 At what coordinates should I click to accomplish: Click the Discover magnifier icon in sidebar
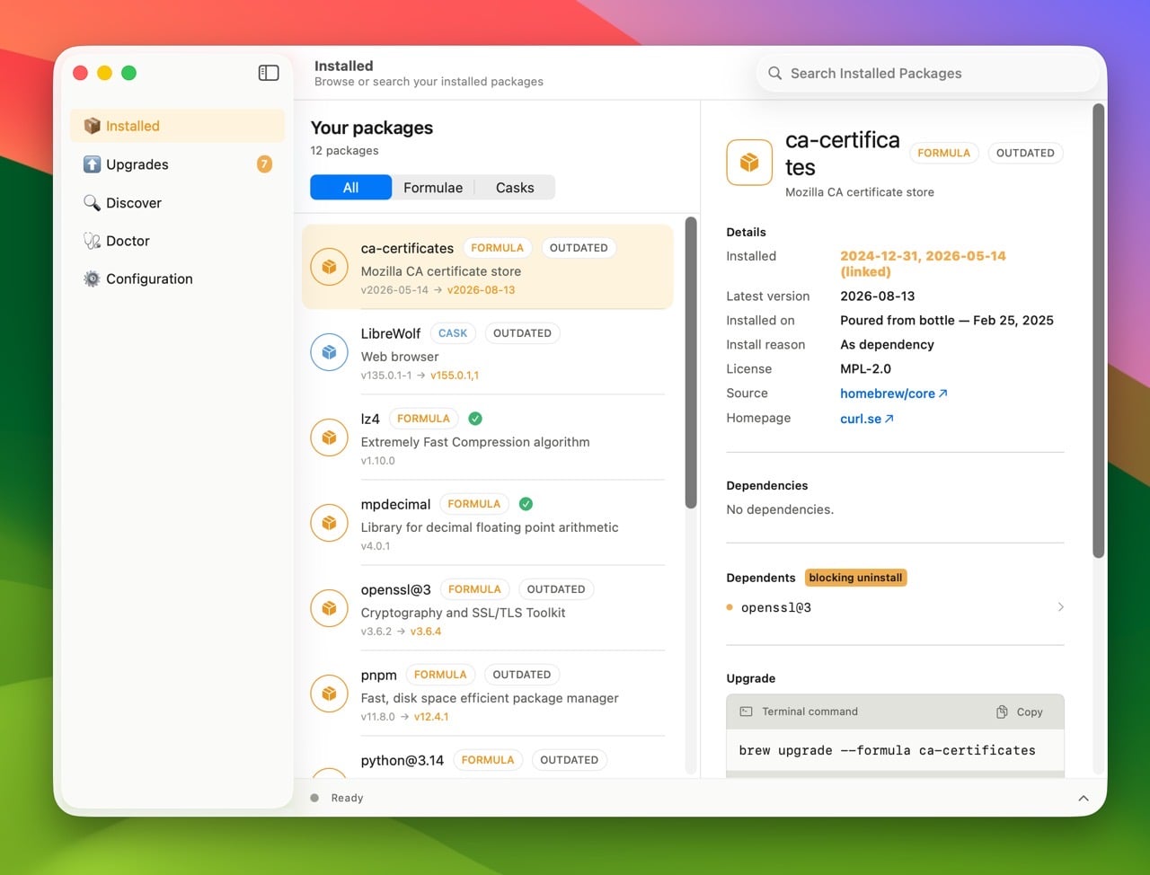tap(92, 203)
